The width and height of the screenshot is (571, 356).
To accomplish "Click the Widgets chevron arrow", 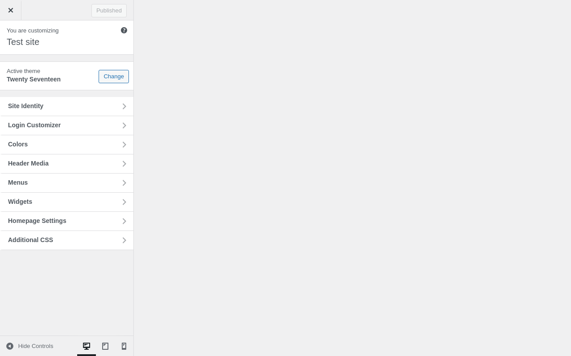I will 124,202.
